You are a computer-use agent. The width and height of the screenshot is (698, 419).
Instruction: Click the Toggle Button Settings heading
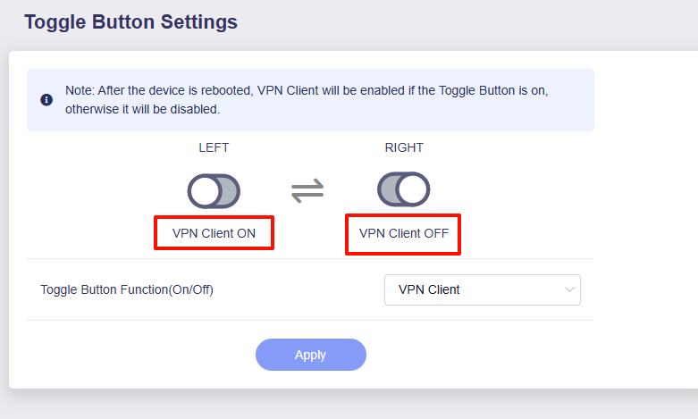pyautogui.click(x=130, y=21)
